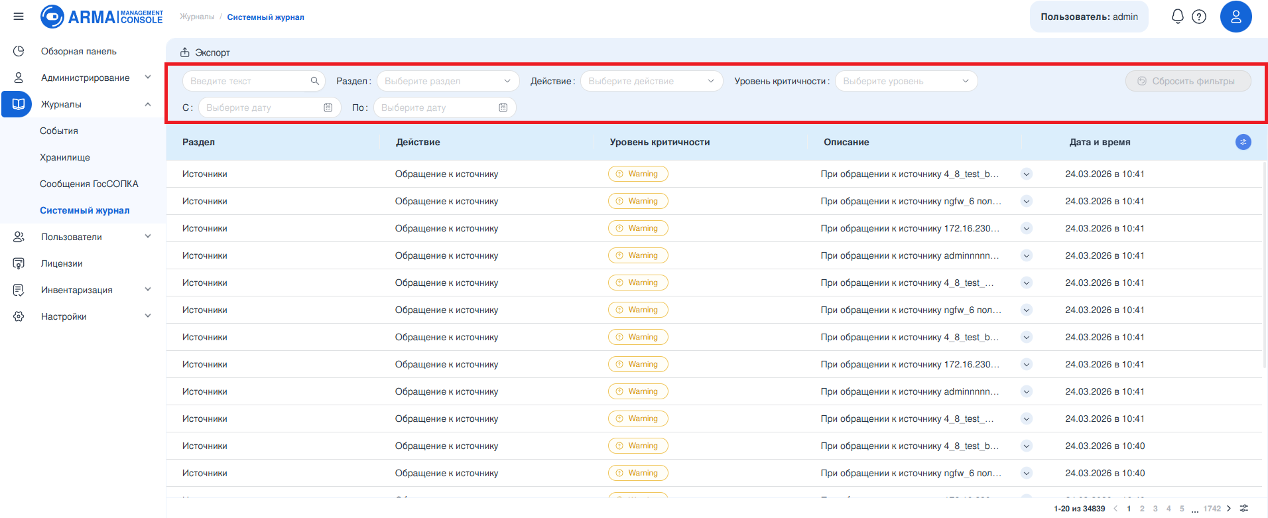The image size is (1268, 518).
Task: Click the 'По' end date field
Action: click(x=445, y=107)
